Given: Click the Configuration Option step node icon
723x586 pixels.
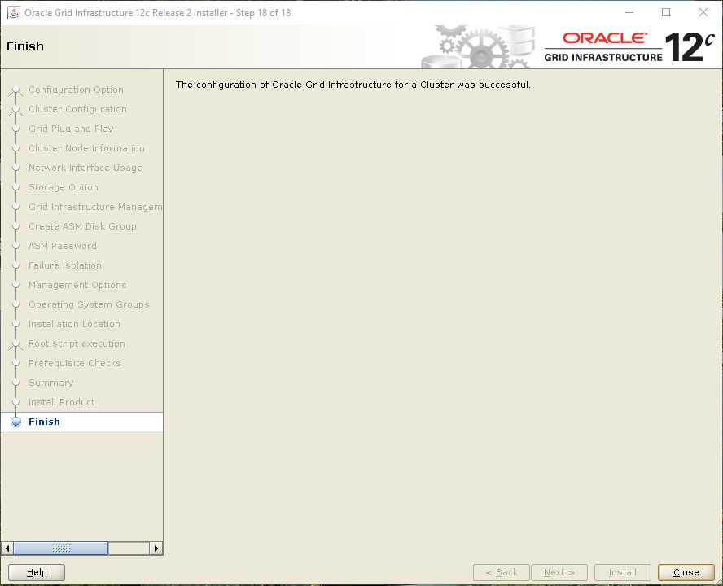Looking at the screenshot, I should tap(15, 90).
